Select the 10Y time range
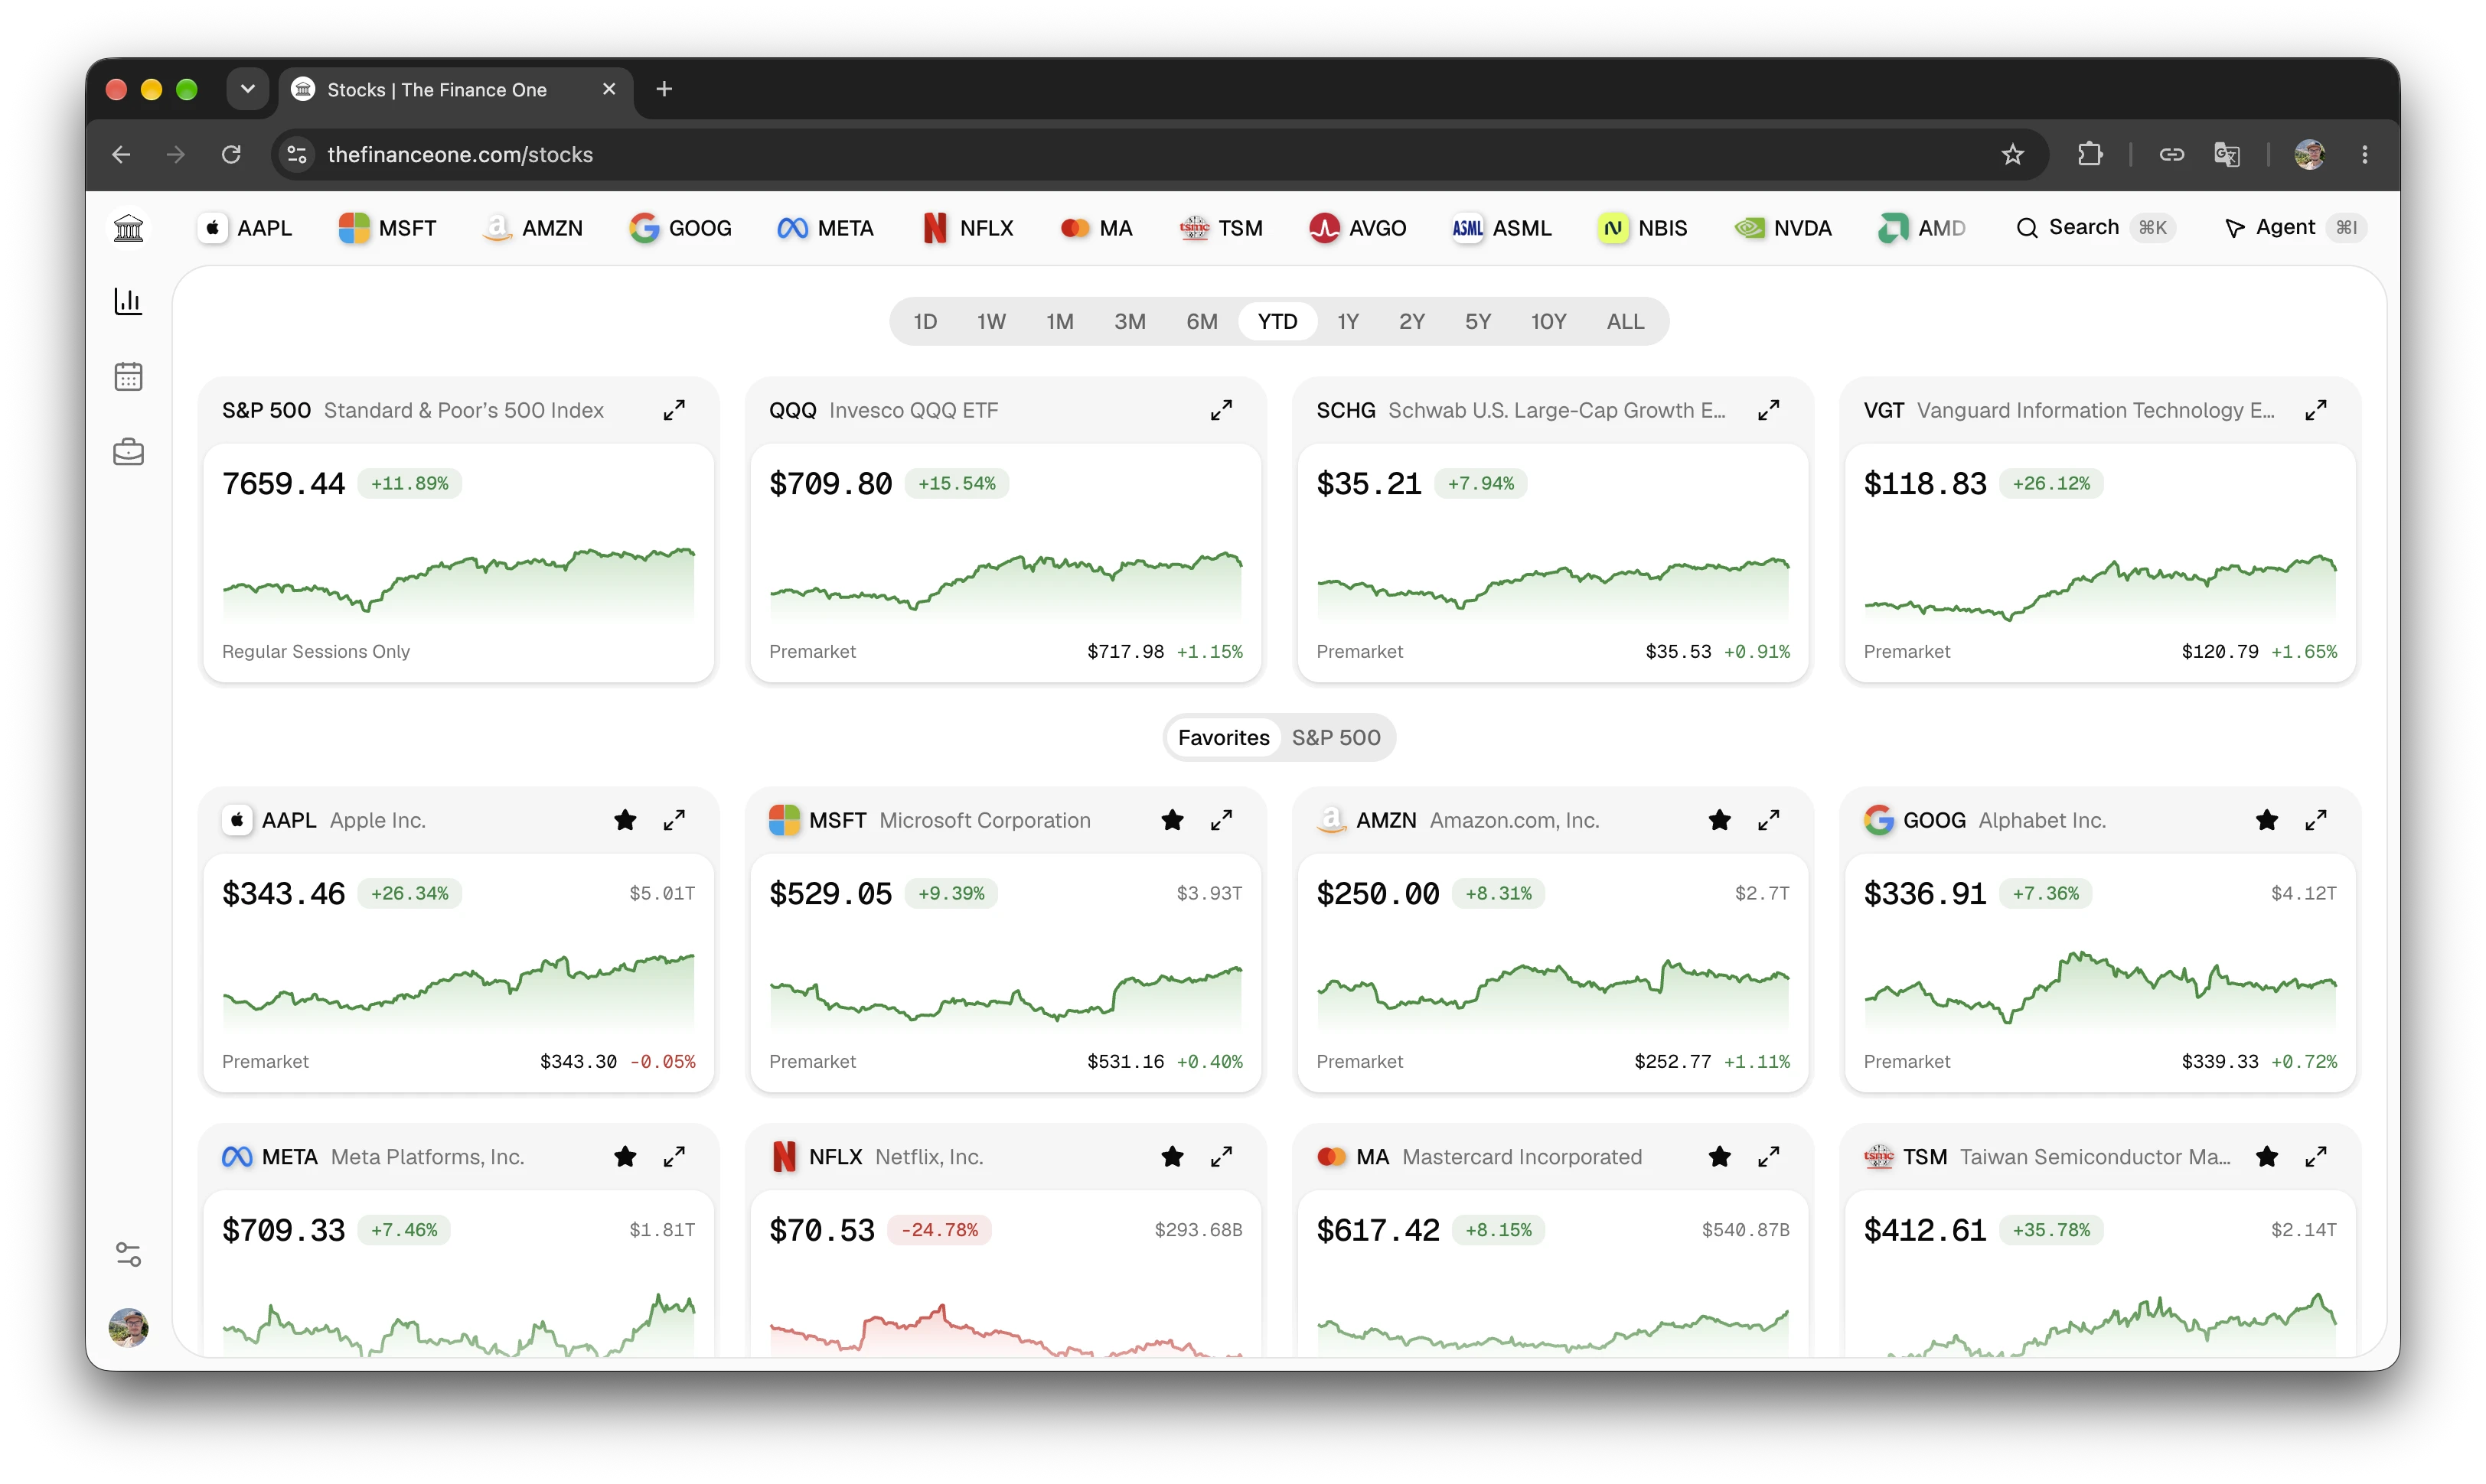 (1548, 321)
